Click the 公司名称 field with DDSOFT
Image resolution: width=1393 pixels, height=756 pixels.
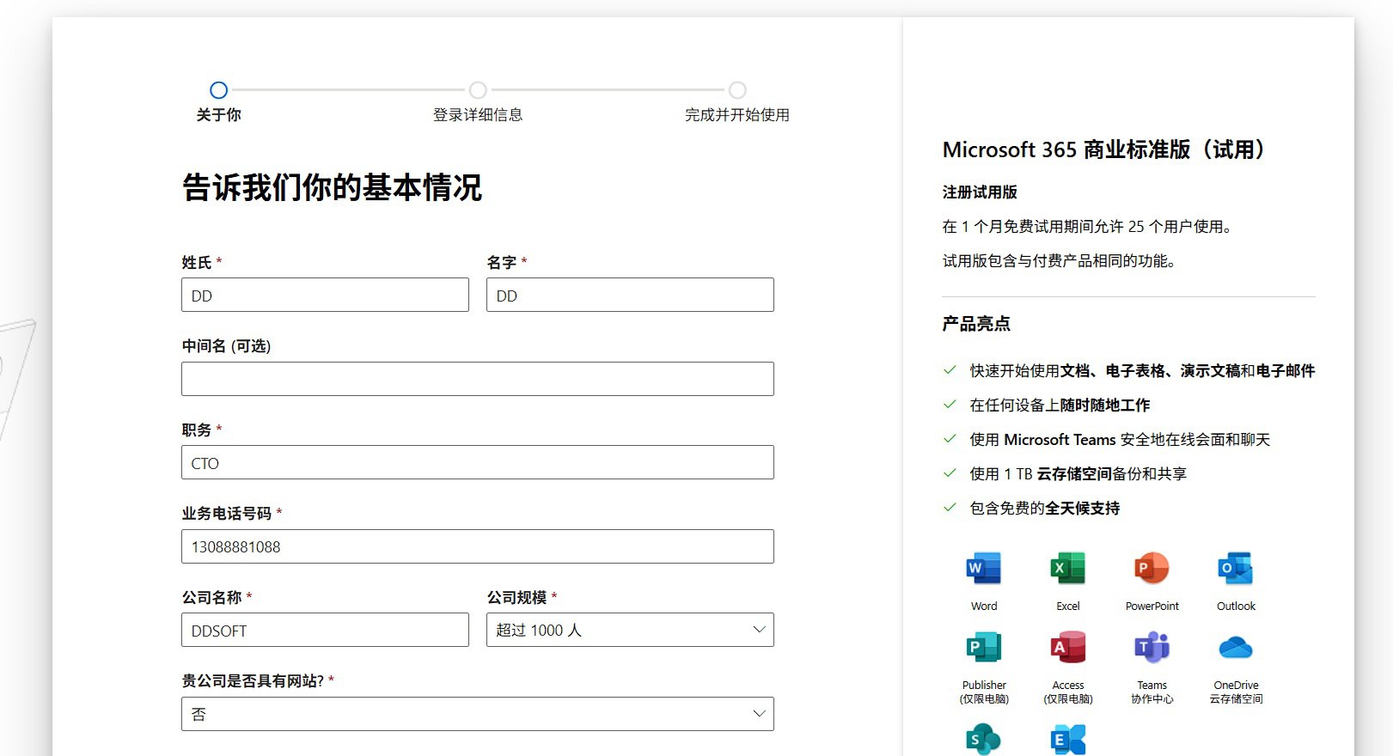[x=325, y=630]
